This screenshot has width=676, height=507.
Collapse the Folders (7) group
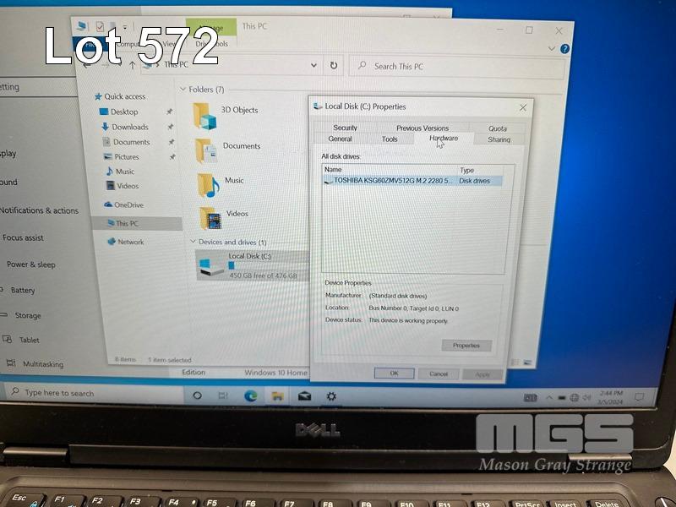(183, 90)
